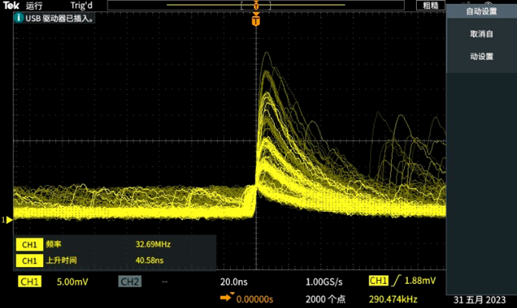Viewport: 517px width, 308px height.
Task: Select the CH1 上升时间 rise time measurement
Action: pos(115,261)
